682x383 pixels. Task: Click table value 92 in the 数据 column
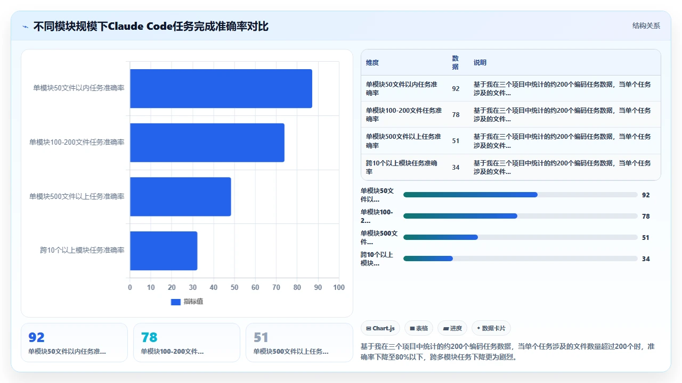click(x=456, y=89)
